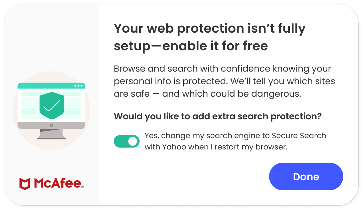The height and width of the screenshot is (211, 364).
Task: Click the 'setup—enable it for free' heading line
Action: [191, 46]
